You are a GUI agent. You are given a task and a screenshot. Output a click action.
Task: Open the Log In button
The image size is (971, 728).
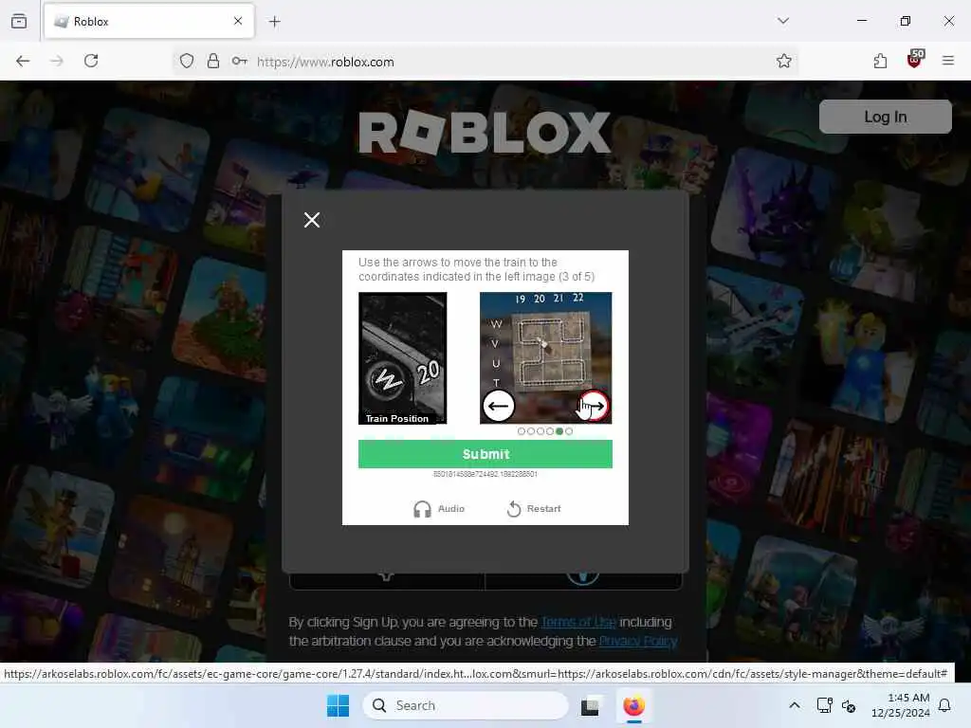point(885,117)
